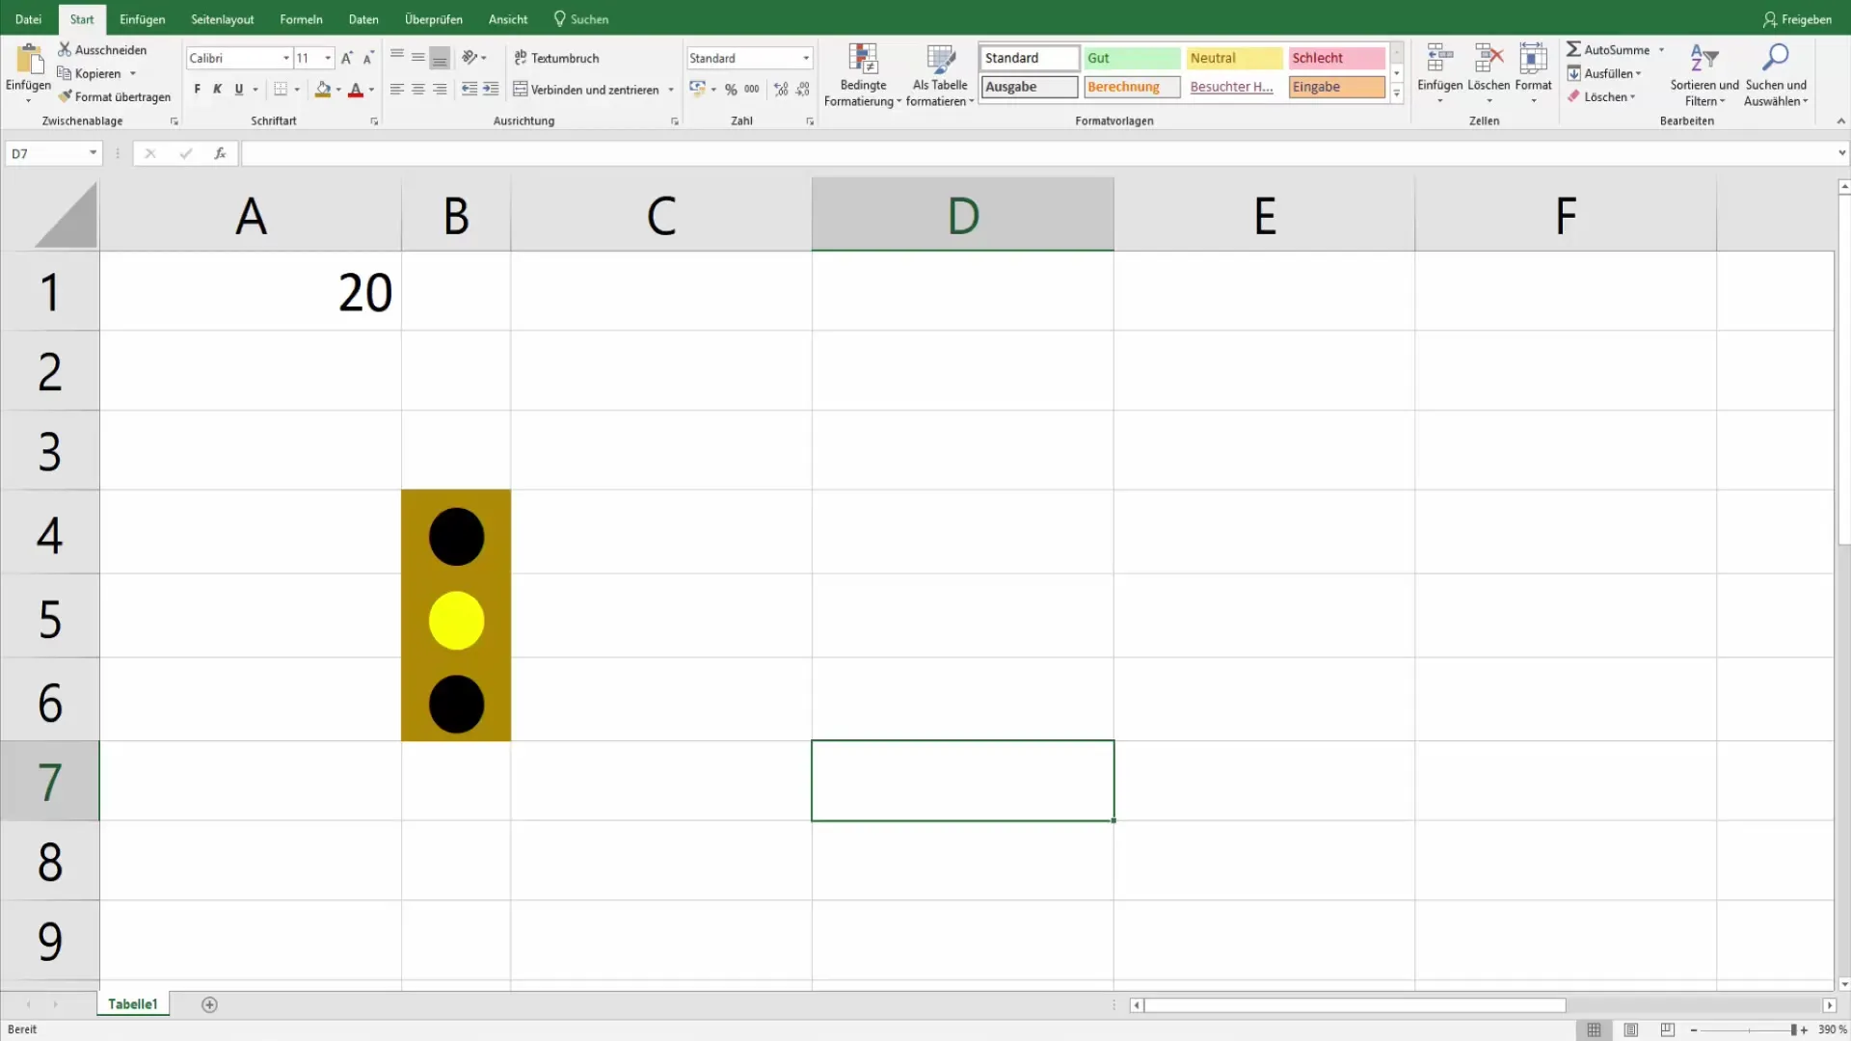Select cell A1 containing 20
Viewport: 1851px width, 1041px height.
point(251,291)
